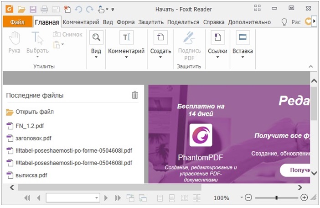This screenshot has width=320, height=208.
Task: Open the Комментарий typewriter menu
Action: [x=126, y=44]
